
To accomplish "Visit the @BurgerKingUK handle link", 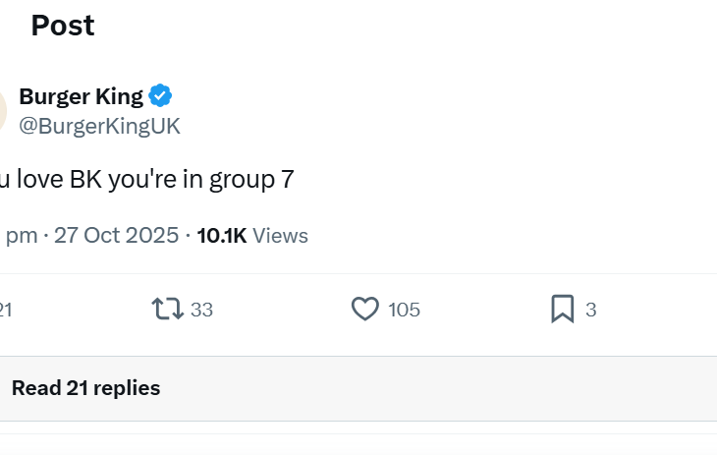I will 99,127.
